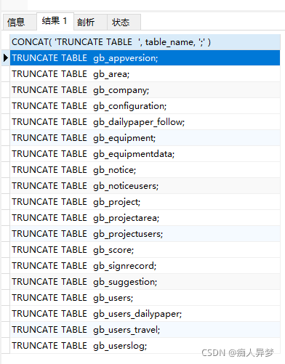The image size is (285, 364).
Task: Select row TRUNCATE TABLE gb_dailypaper_follow;
Action: tap(145, 122)
